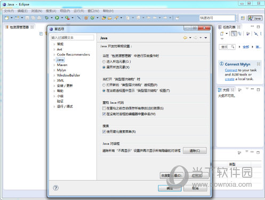Click the Connect link in Mylyn panel
Image resolution: width=265 pixels, height=200 pixels.
tap(231, 70)
